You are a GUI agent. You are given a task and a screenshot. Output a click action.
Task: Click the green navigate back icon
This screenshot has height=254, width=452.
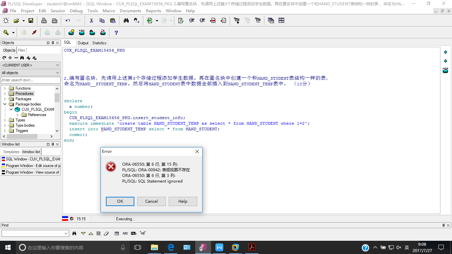pos(150,21)
